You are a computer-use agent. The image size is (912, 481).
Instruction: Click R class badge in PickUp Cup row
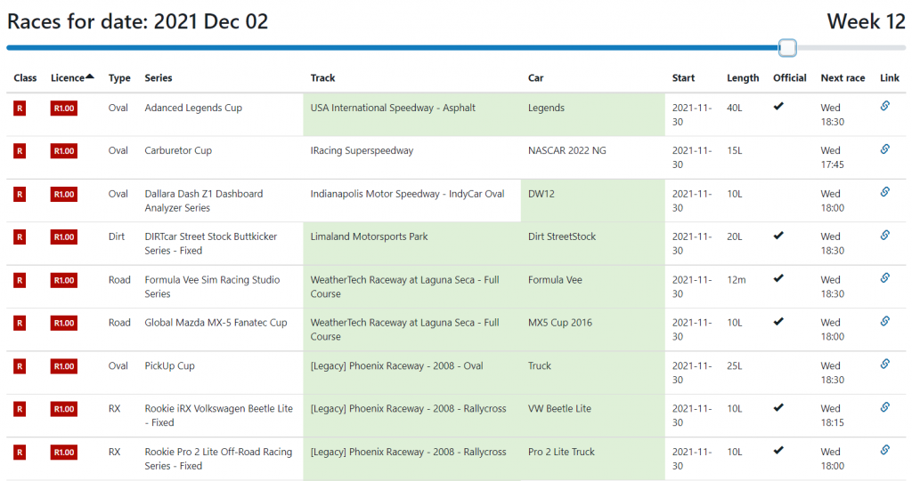[20, 366]
